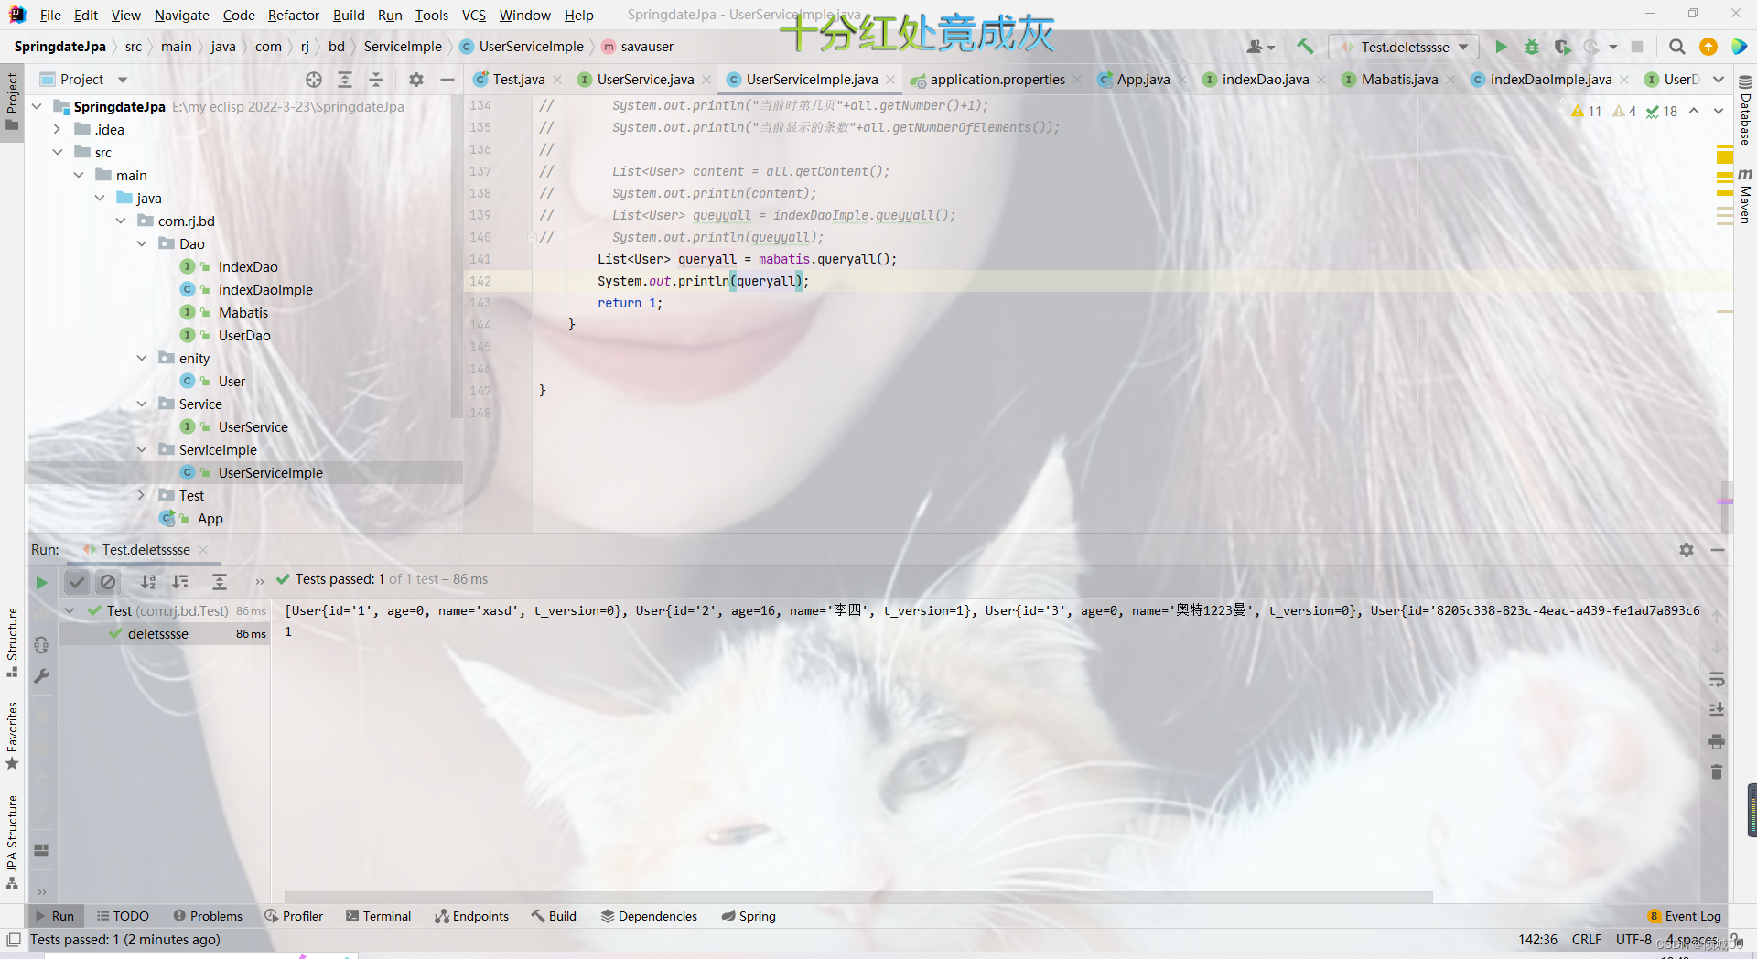Viewport: 1757px width, 959px height.
Task: Open wrench settings in Run panel sidebar
Action: coord(41,676)
